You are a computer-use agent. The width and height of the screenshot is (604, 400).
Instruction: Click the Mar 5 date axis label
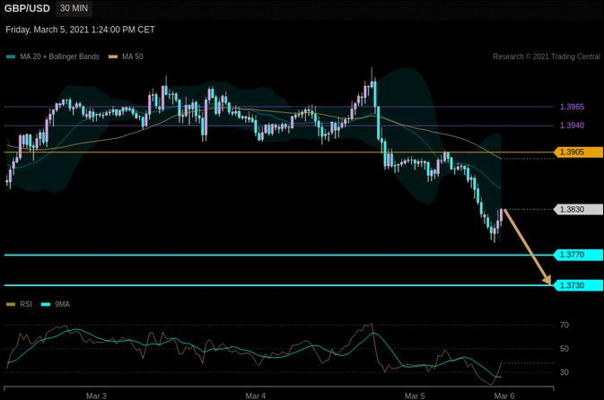415,396
